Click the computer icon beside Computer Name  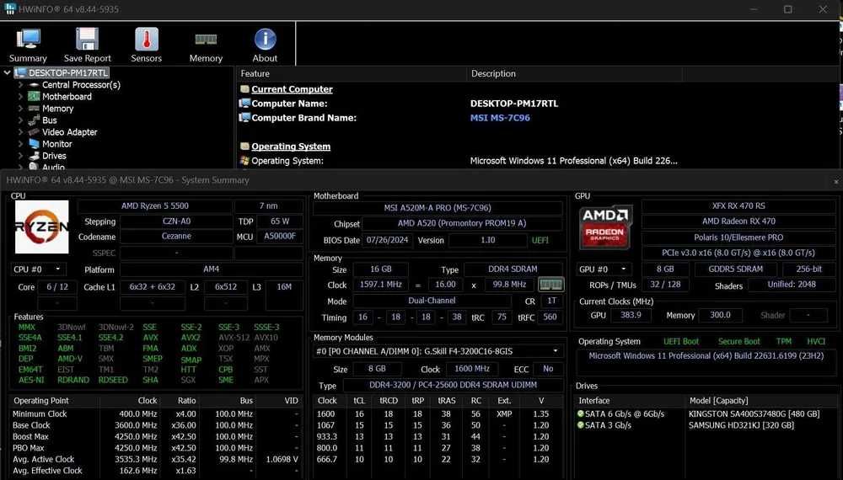point(244,103)
